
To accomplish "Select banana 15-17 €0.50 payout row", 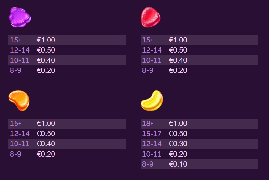I will (199, 134).
